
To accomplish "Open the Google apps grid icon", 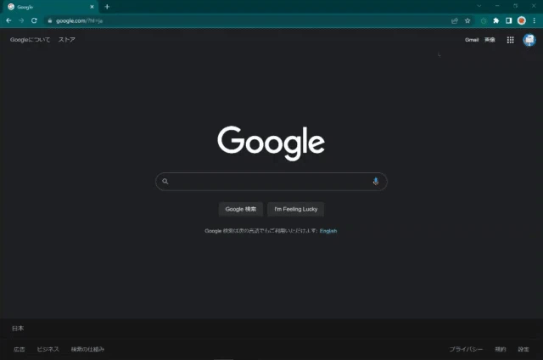I will 510,40.
